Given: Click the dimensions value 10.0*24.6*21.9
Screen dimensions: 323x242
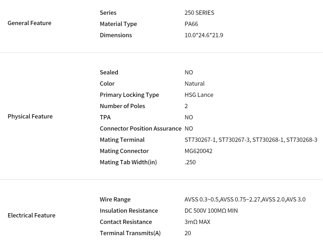Looking at the screenshot, I should coord(204,35).
